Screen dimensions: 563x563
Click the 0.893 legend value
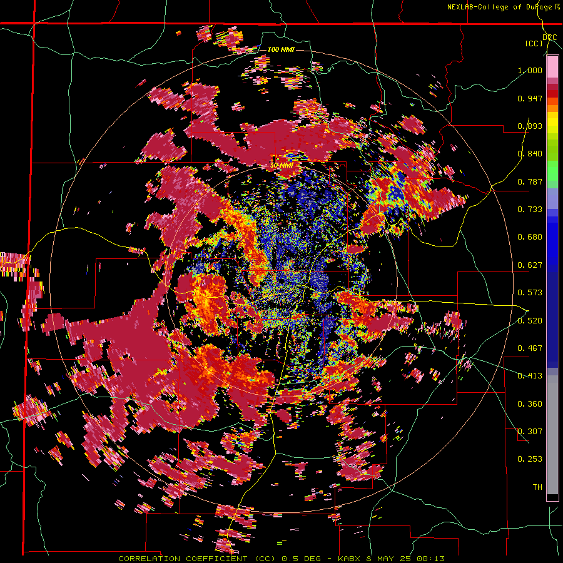530,126
